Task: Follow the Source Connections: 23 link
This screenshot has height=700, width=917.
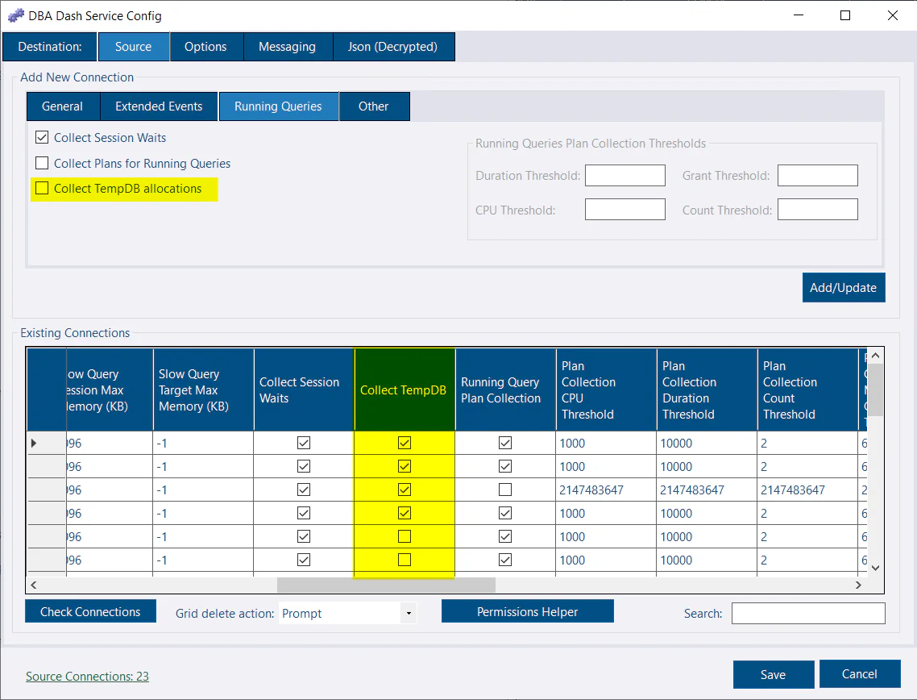Action: click(87, 676)
